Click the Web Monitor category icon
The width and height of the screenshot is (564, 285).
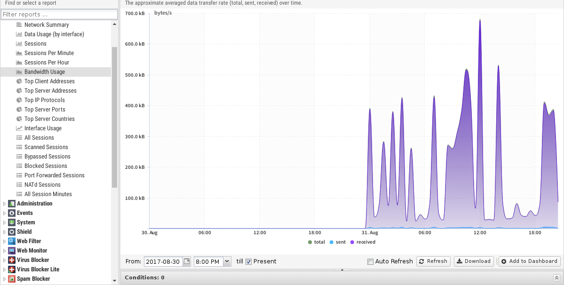pyautogui.click(x=12, y=251)
